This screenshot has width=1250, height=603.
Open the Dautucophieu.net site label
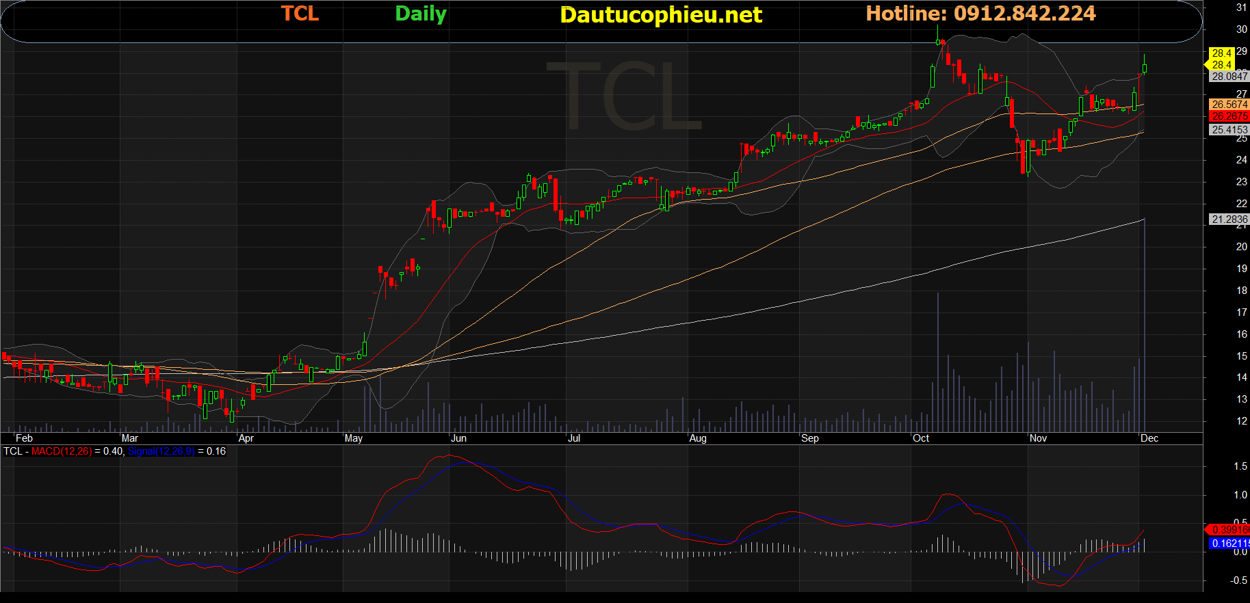tap(661, 15)
